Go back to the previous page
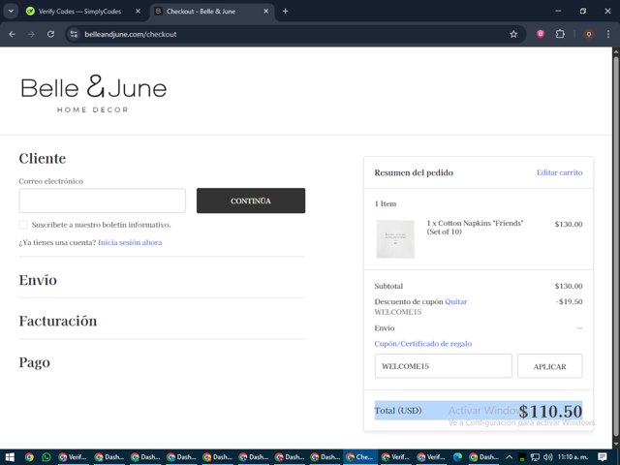620x465 pixels. click(x=12, y=35)
